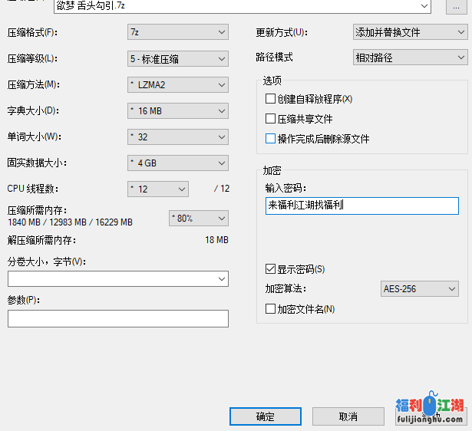Enable the 加密文件名 checkbox

[270, 309]
